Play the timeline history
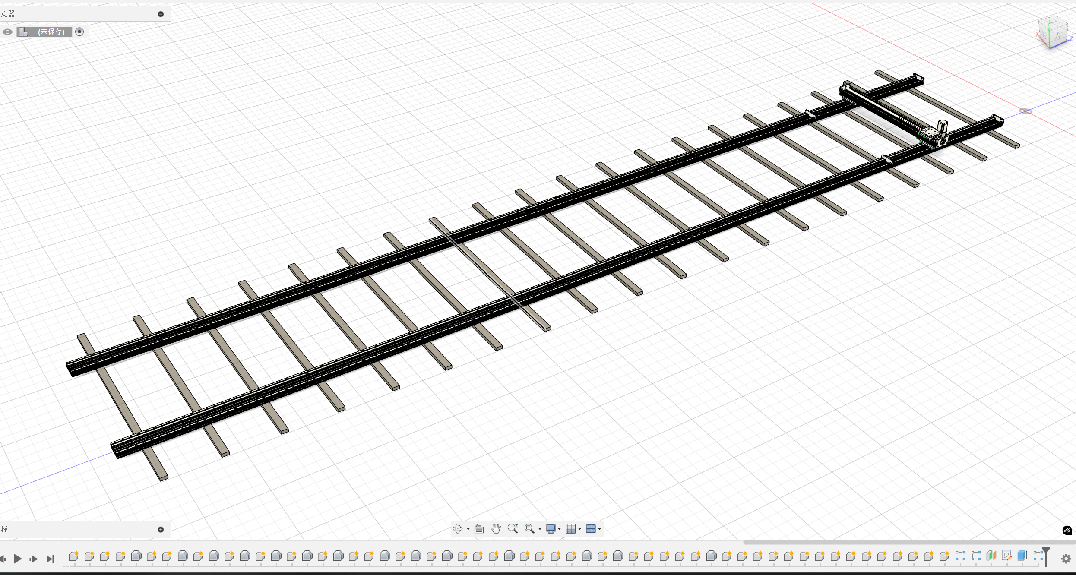Viewport: 1076px width, 575px height. 18,559
